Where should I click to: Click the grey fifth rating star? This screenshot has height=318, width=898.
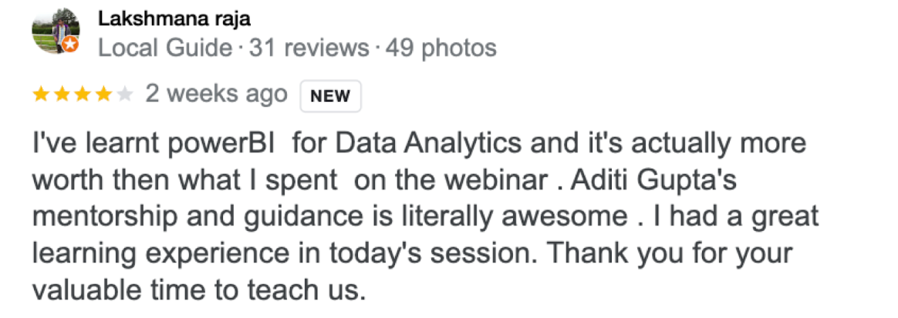[x=124, y=95]
